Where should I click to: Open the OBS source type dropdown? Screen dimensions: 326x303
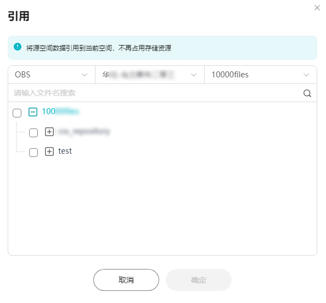point(52,75)
